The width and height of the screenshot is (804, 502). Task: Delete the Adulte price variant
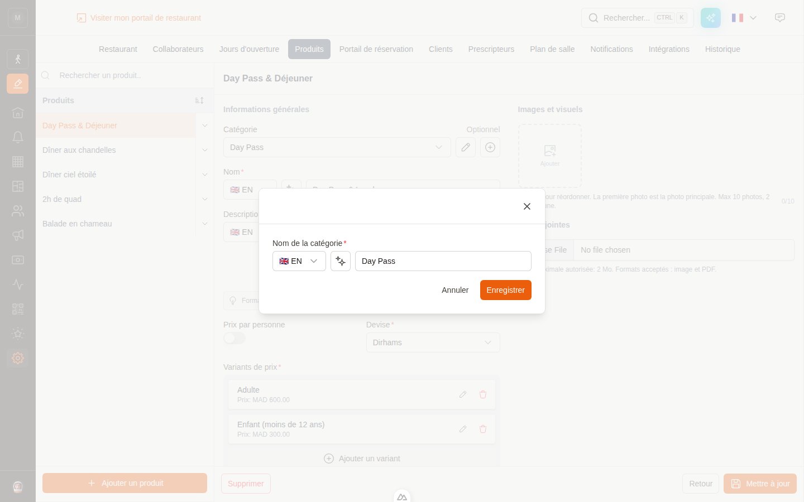(483, 394)
